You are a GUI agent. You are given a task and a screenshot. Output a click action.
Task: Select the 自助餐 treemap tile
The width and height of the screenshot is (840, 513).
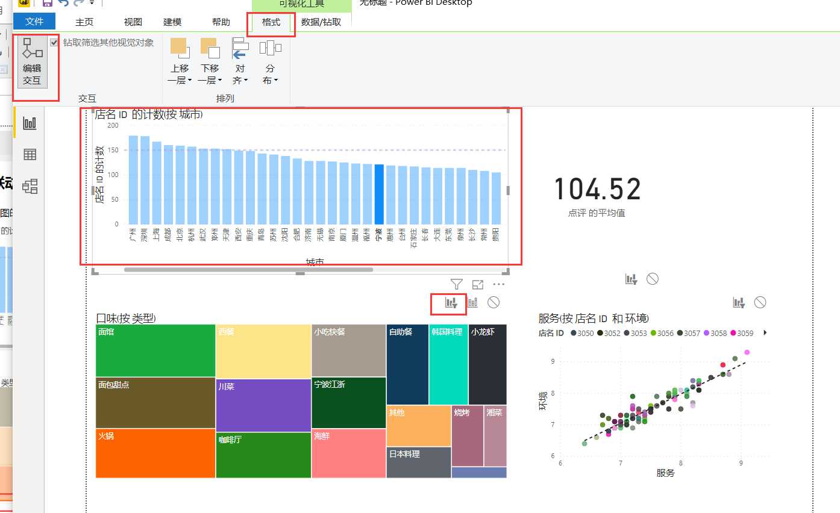407,364
